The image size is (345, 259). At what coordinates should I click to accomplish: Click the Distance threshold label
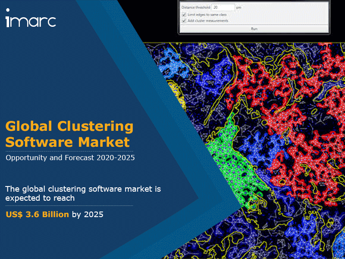point(195,7)
